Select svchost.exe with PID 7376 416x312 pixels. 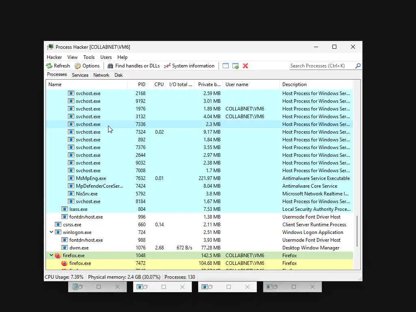pos(199,147)
